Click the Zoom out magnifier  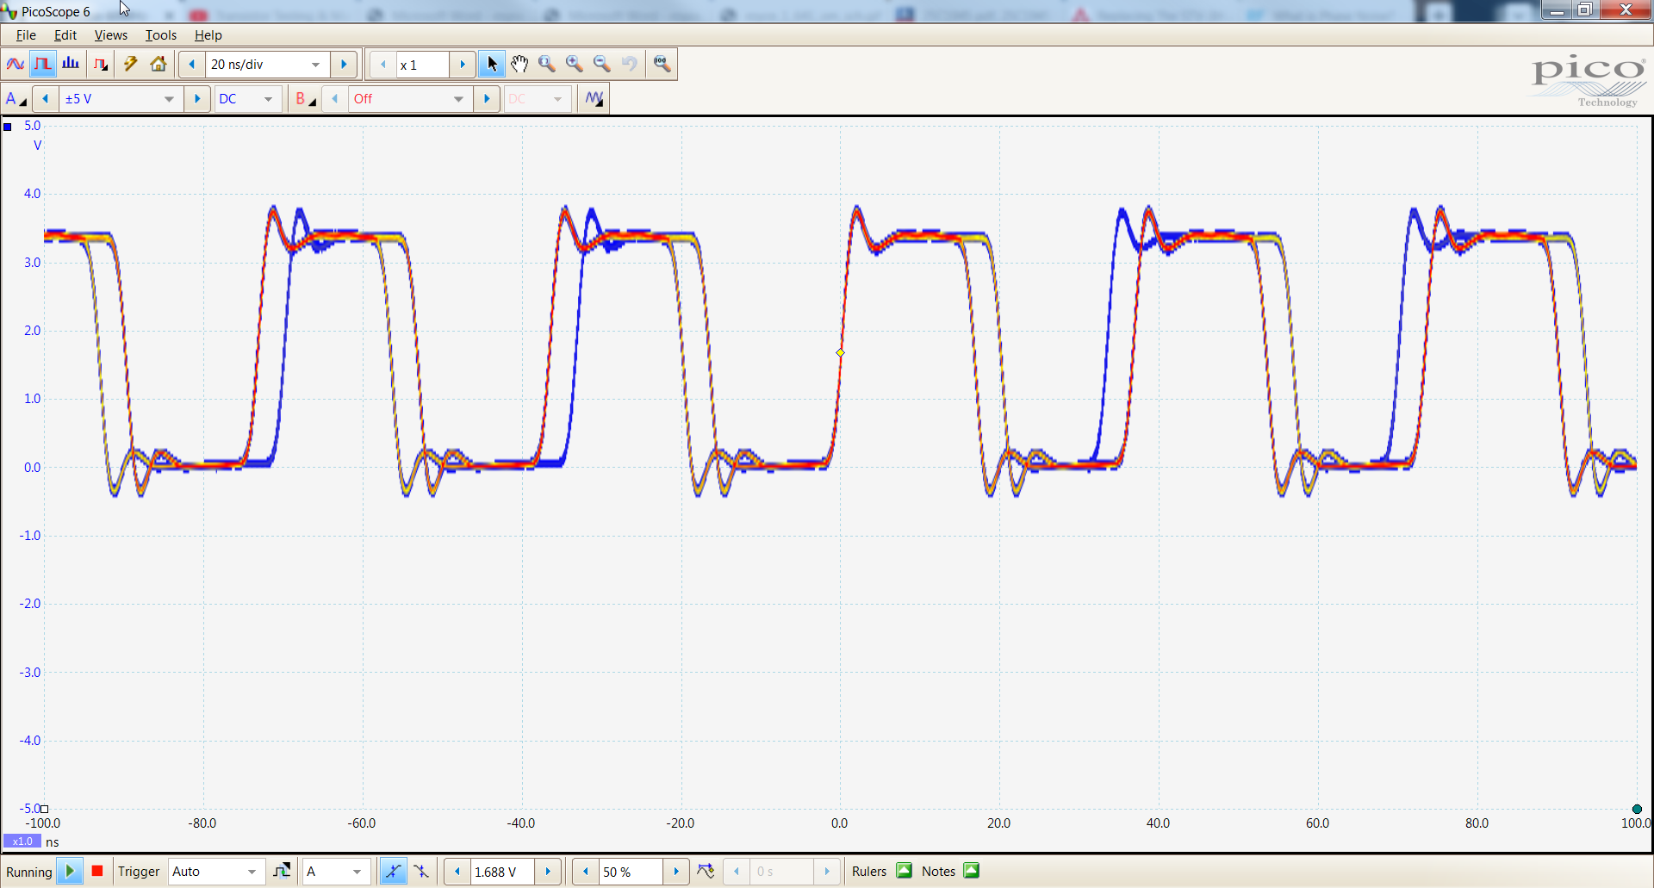(x=602, y=65)
